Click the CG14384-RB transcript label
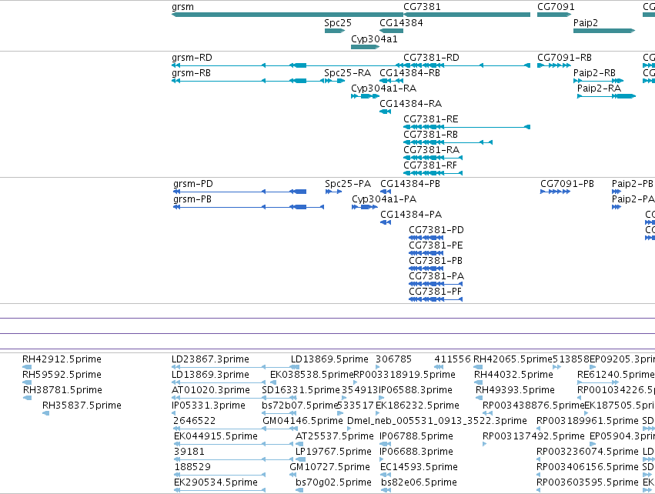Screen dimensions: 655x494 pos(409,72)
